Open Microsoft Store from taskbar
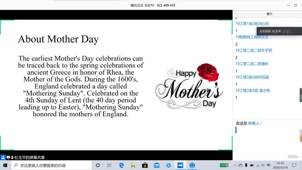Image resolution: width=302 pixels, height=170 pixels. click(145, 165)
